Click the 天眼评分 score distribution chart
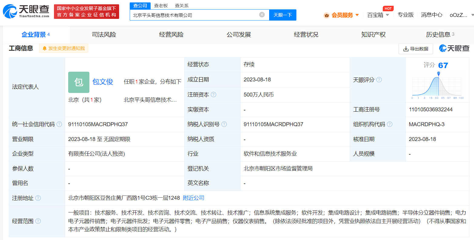The image size is (474, 240). click(437, 87)
